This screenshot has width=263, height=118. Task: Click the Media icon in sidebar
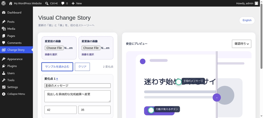(x=4, y=29)
